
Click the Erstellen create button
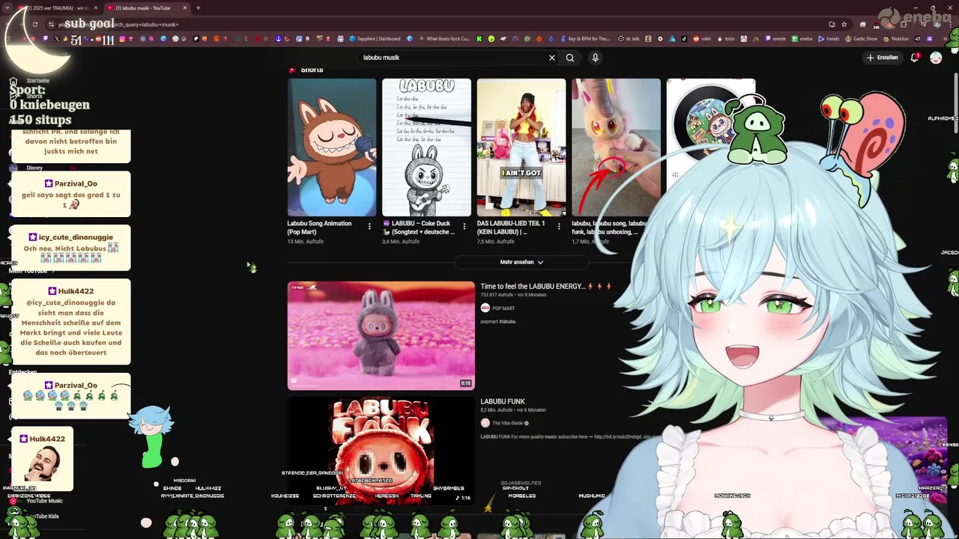tap(883, 58)
